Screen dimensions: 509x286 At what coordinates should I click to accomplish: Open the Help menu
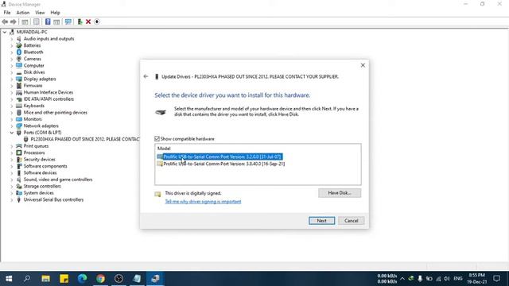(55, 13)
